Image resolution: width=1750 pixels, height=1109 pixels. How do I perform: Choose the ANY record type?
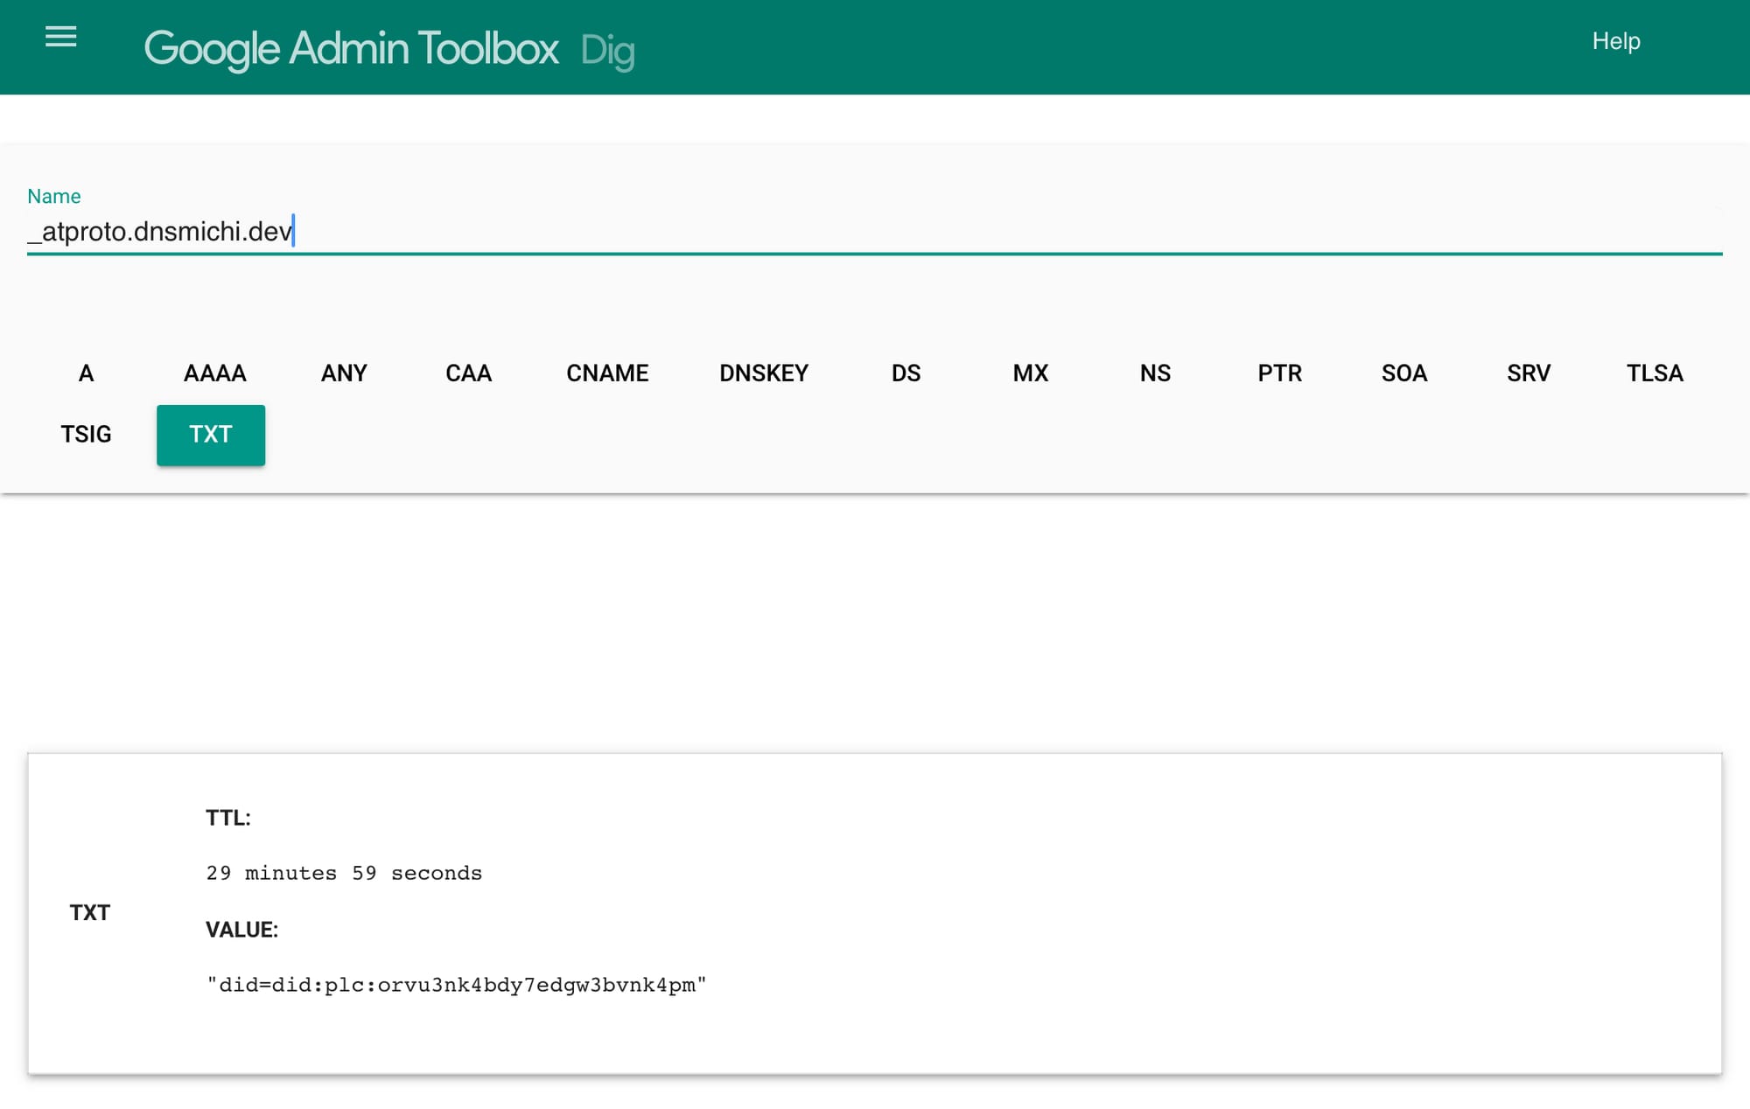pyautogui.click(x=344, y=373)
